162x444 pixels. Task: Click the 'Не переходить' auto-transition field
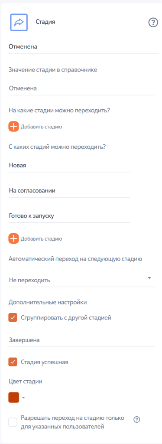click(x=82, y=281)
